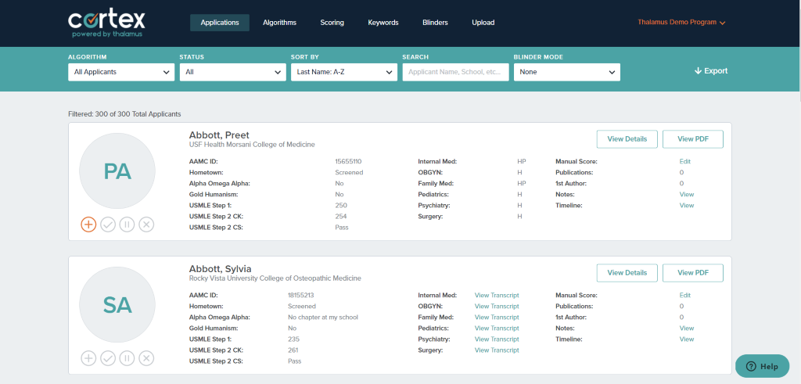Expand the Thalamus Demo Program menu
The image size is (801, 384).
(681, 23)
